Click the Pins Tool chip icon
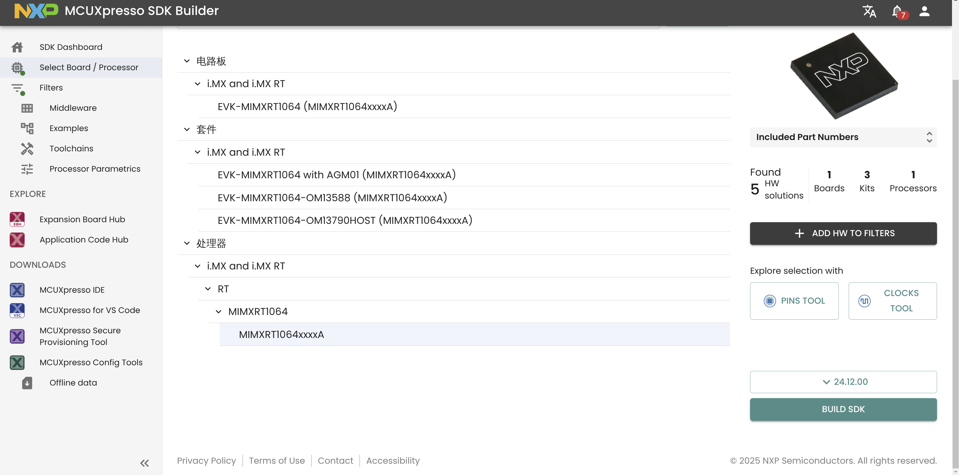Screen dimensions: 959x475 point(769,301)
